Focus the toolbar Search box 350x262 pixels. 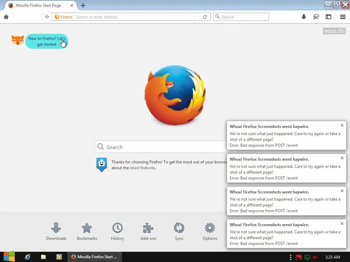(241, 17)
